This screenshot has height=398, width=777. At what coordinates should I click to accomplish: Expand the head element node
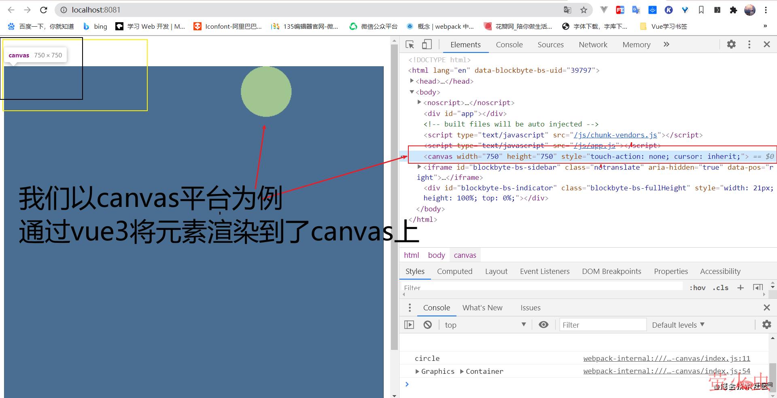412,81
